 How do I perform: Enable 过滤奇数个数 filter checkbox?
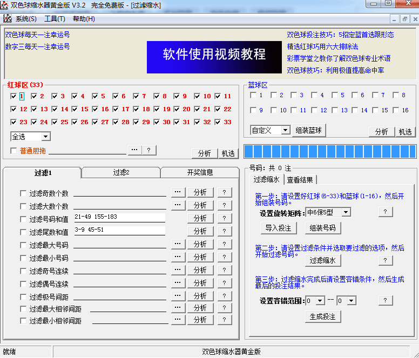[23, 193]
